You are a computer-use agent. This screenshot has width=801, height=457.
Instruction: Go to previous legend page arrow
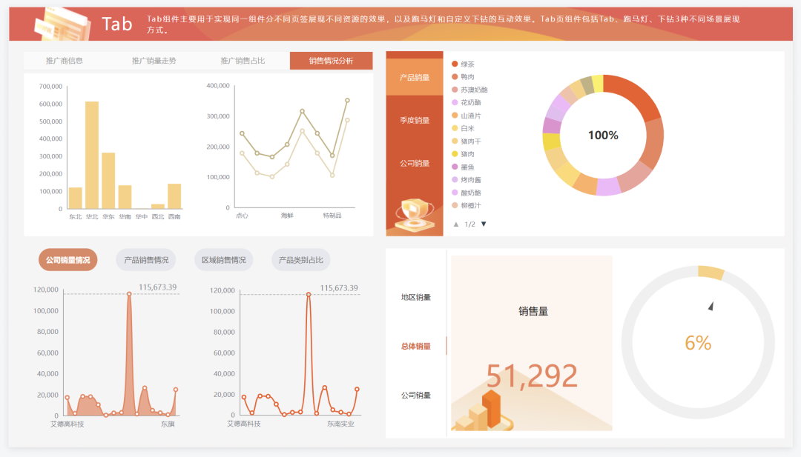(x=456, y=224)
